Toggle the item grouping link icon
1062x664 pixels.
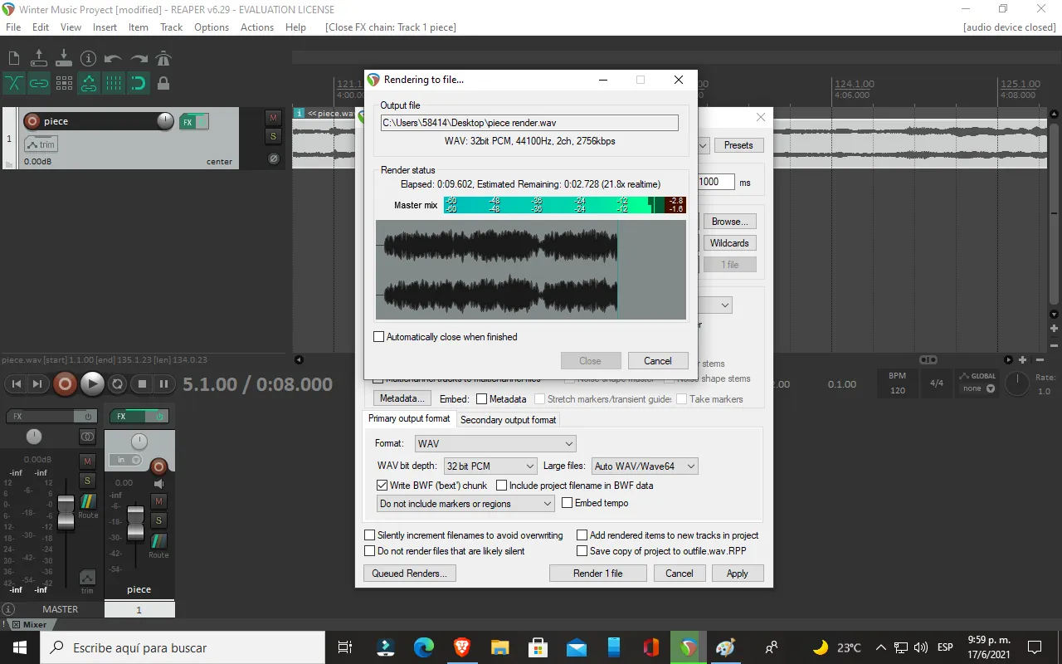click(39, 83)
